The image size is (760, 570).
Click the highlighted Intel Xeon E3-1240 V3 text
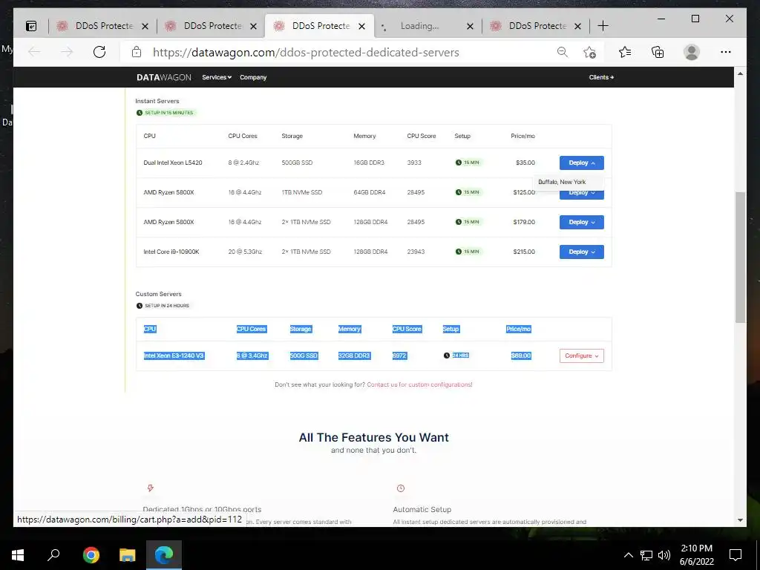pos(174,356)
